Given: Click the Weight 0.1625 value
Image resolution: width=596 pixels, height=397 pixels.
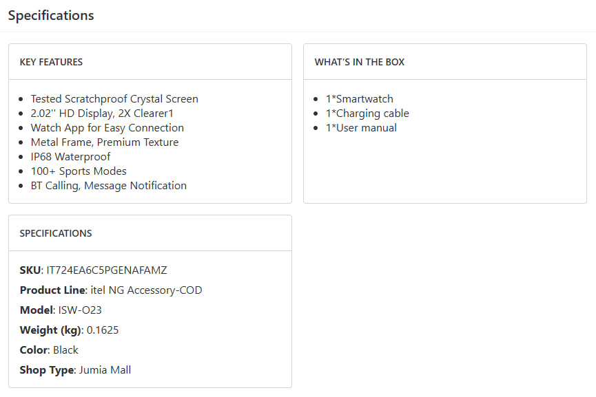Looking at the screenshot, I should point(103,330).
